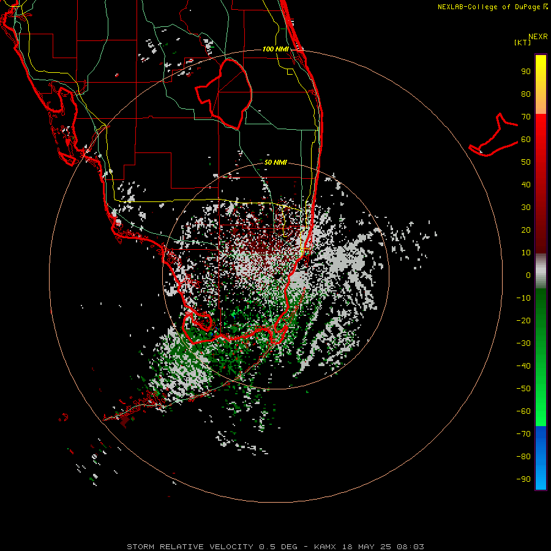
Task: Click the -80 value on velocity scale
Action: (523, 457)
